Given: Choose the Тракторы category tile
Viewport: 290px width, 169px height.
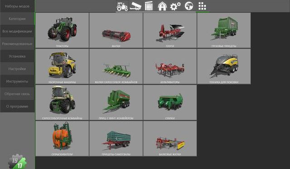Looking at the screenshot, I should (62, 30).
